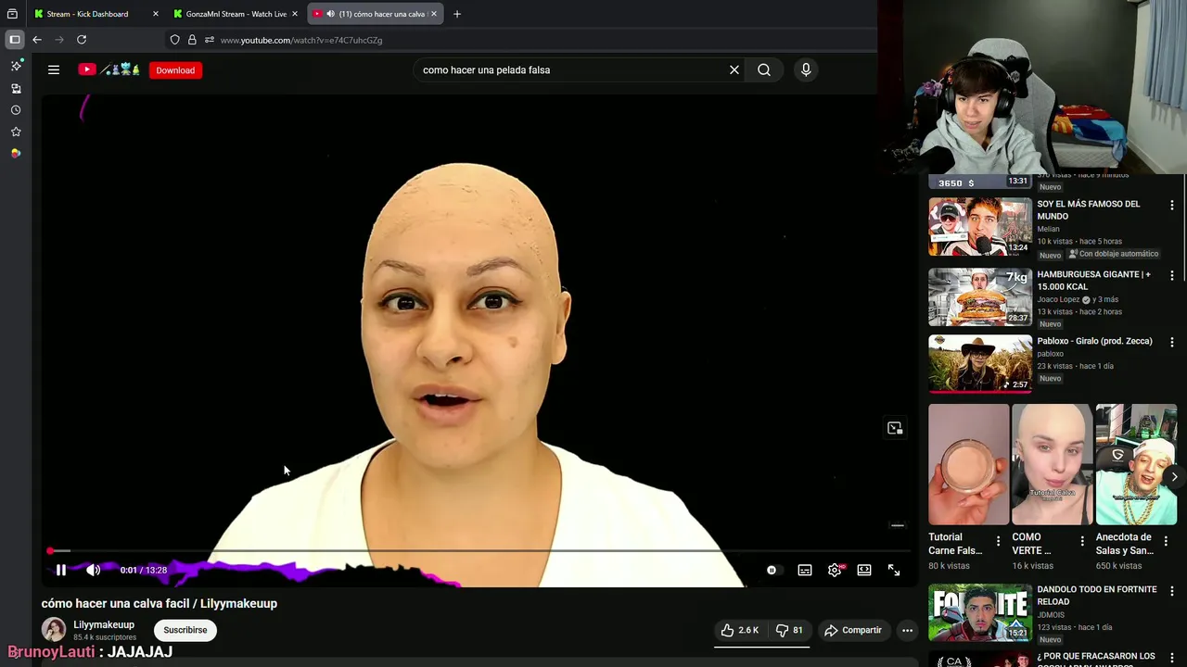Screen dimensions: 1187x667
Task: Open Tutorial Carne Fals short thumbnail
Action: pyautogui.click(x=969, y=464)
